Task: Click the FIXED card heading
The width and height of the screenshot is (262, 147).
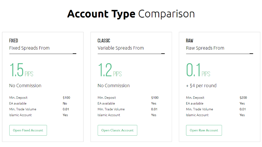Action: [14, 41]
